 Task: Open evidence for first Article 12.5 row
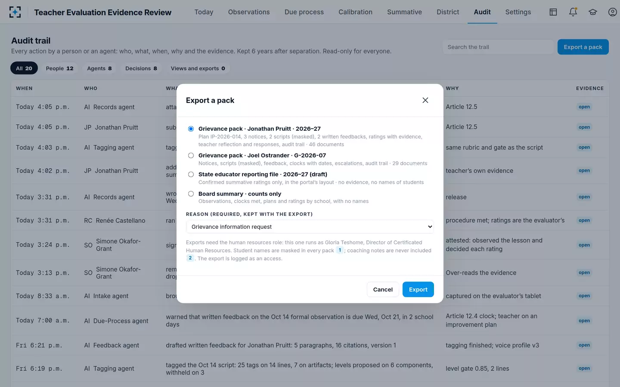pos(584,107)
